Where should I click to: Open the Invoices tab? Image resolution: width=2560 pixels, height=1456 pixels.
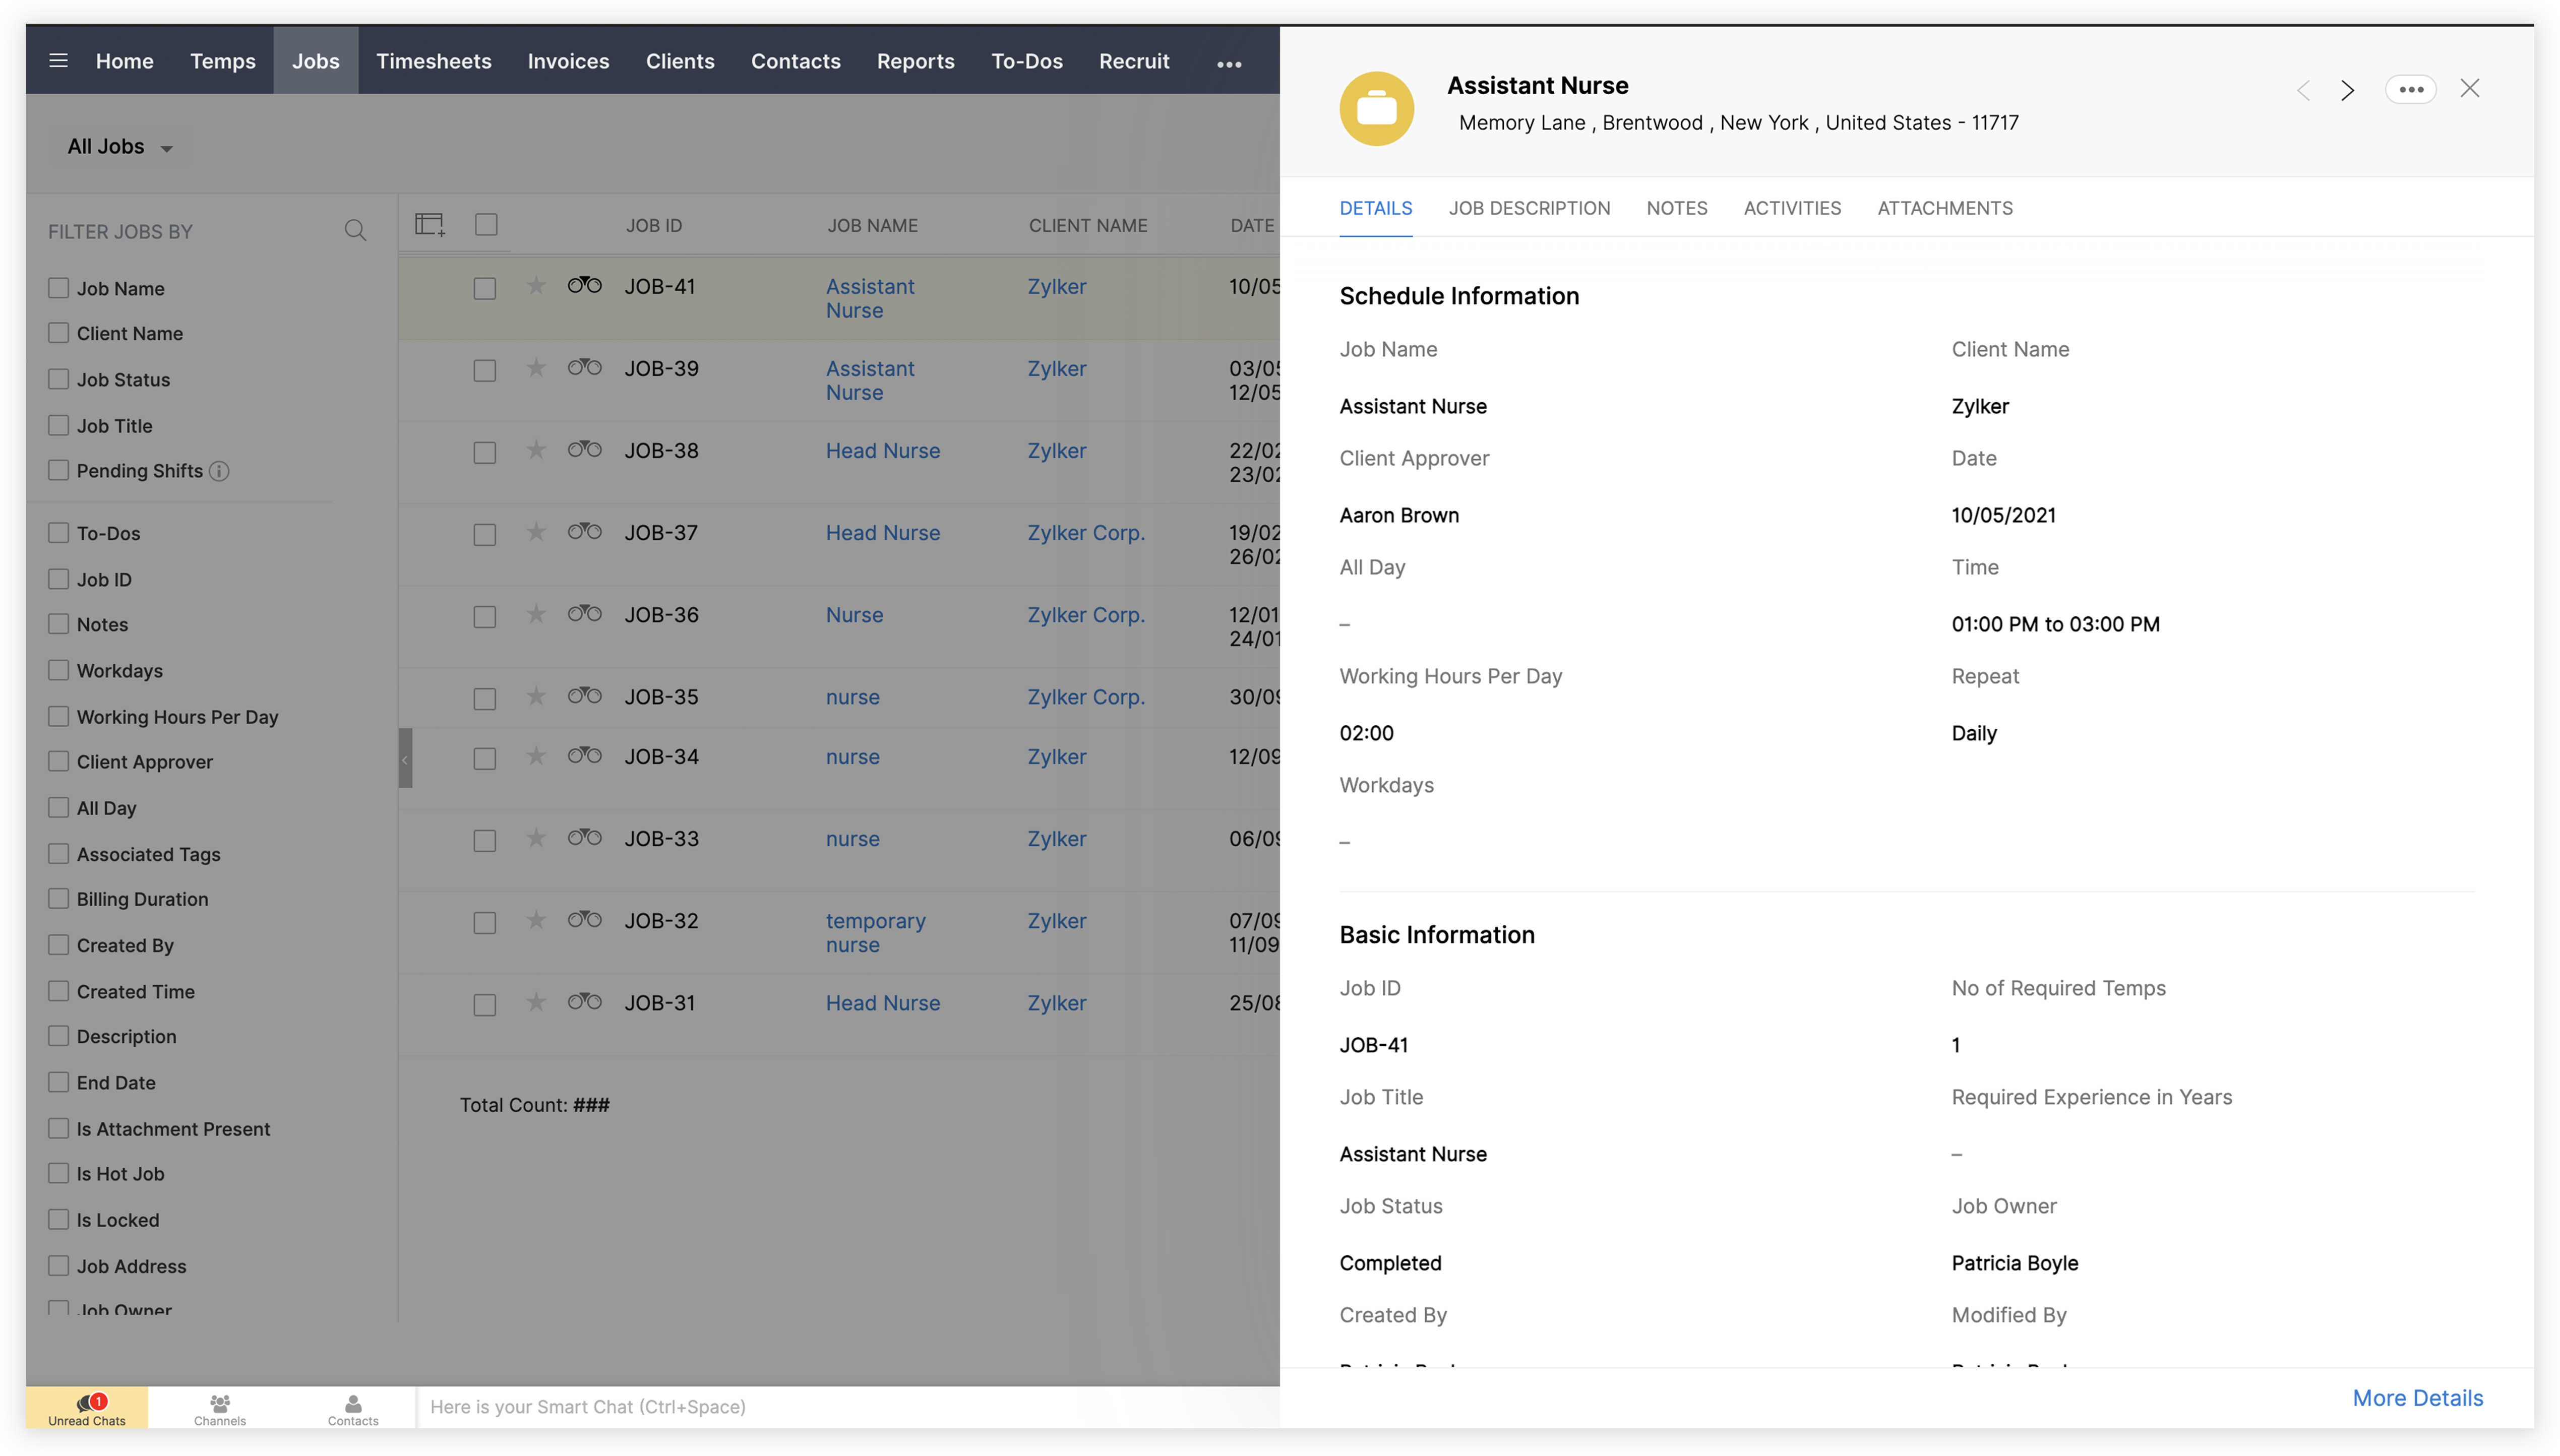point(568,61)
